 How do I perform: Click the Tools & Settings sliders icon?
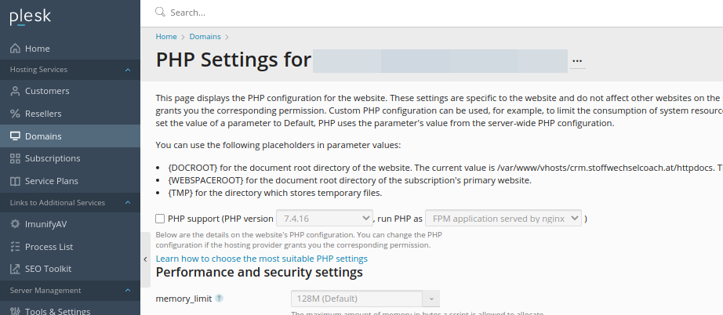pyautogui.click(x=15, y=311)
